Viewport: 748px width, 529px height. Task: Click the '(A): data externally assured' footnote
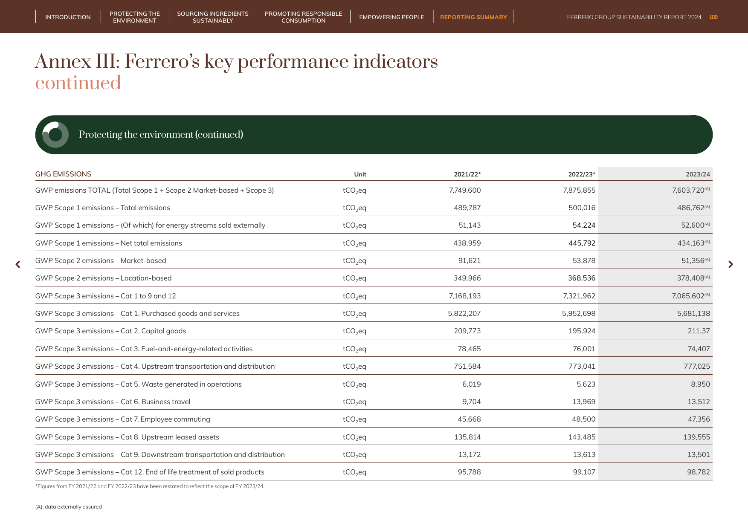[x=68, y=507]
